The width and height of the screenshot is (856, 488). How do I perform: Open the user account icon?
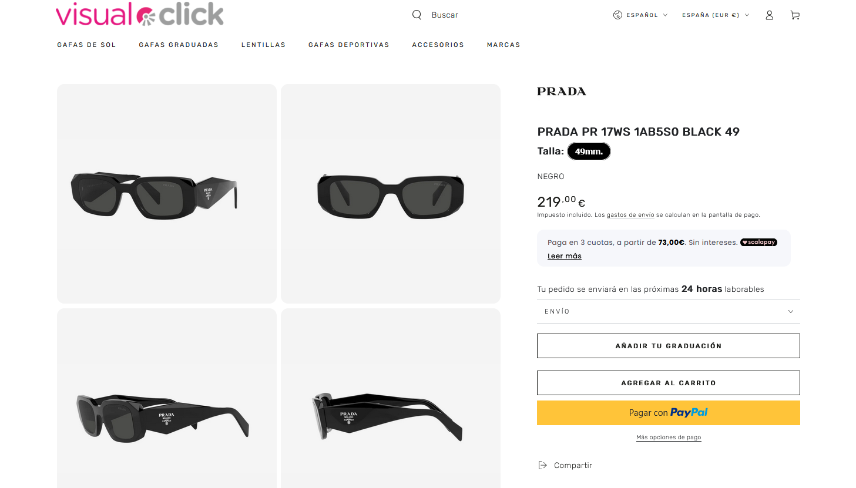point(769,15)
